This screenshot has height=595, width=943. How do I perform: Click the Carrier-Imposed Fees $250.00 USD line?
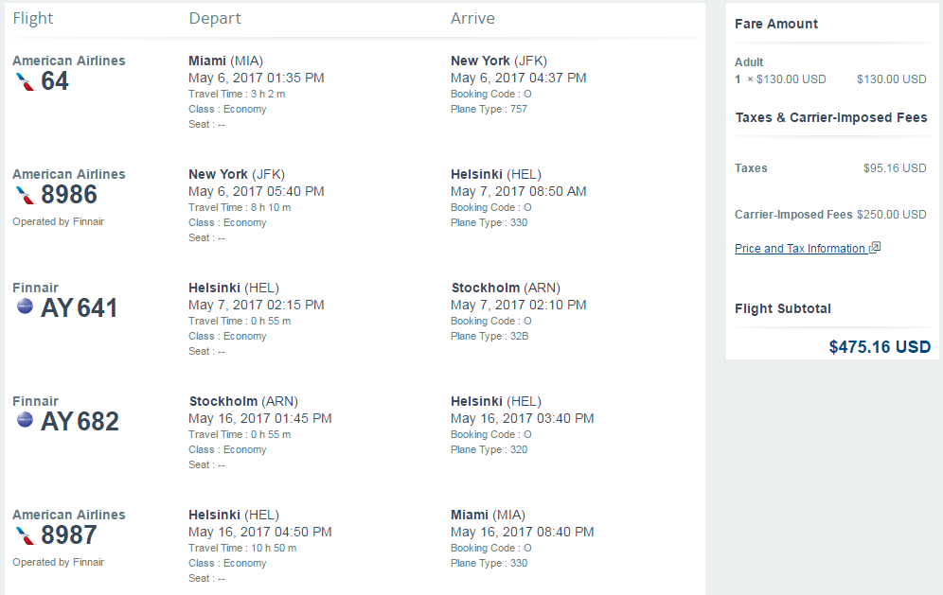[x=830, y=215]
